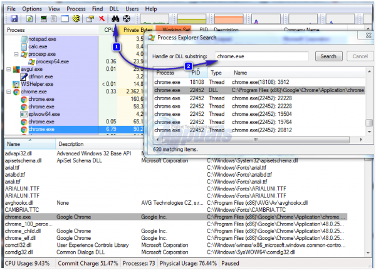Click the procexp64.exe process icon

point(32,61)
